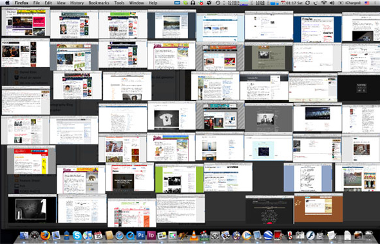The height and width of the screenshot is (244, 380).
Task: Launch iTunes from the Dock
Action: point(88,235)
